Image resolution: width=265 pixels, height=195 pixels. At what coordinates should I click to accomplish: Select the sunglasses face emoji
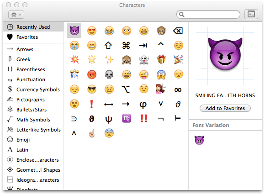point(92,89)
